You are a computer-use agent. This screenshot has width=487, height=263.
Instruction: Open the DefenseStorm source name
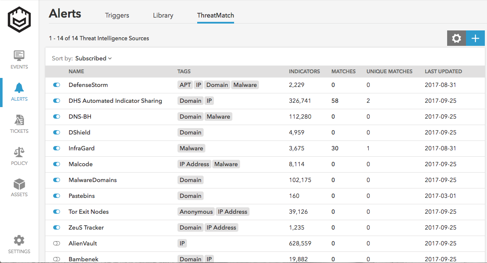[x=88, y=85]
